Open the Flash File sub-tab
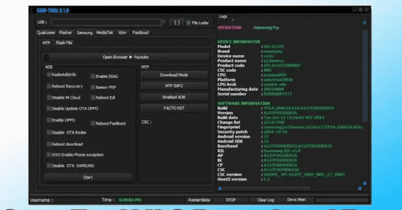The width and height of the screenshot is (402, 210). pyautogui.click(x=64, y=43)
